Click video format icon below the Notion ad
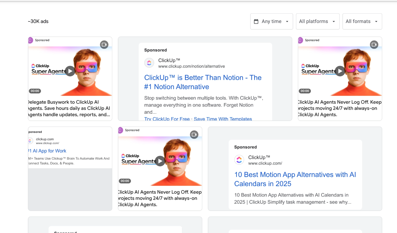Image resolution: width=397 pixels, height=233 pixels. (194, 135)
